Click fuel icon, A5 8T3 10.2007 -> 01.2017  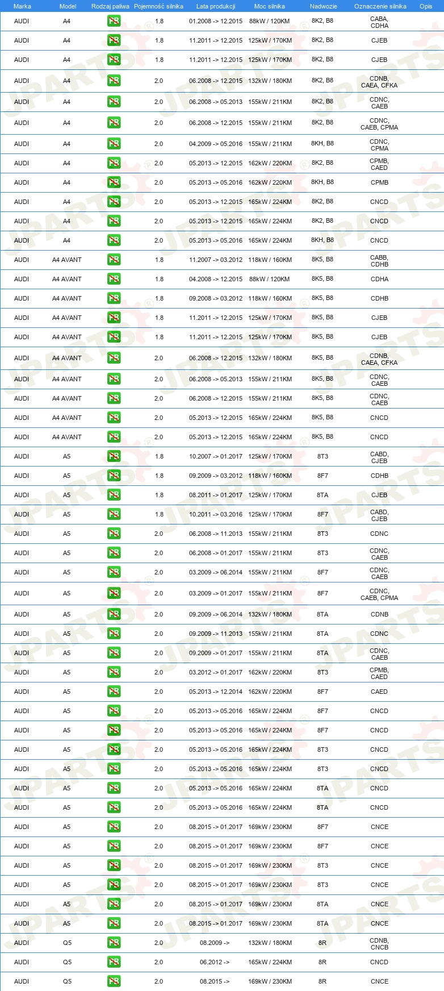click(114, 456)
